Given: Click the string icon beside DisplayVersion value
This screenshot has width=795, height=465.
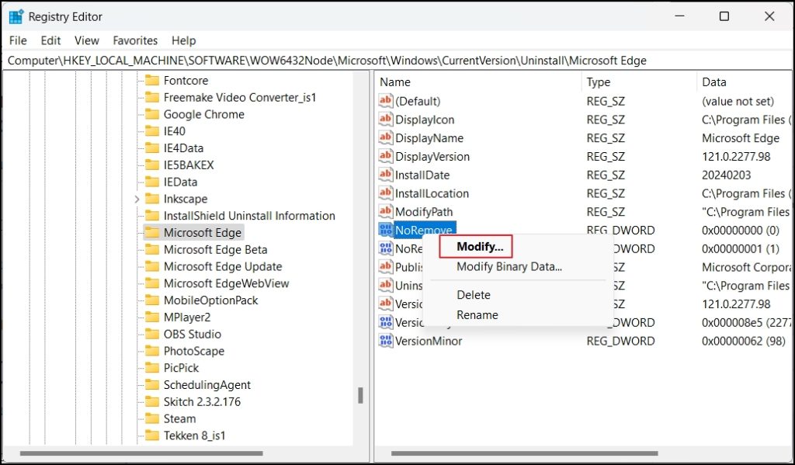Looking at the screenshot, I should click(x=385, y=156).
